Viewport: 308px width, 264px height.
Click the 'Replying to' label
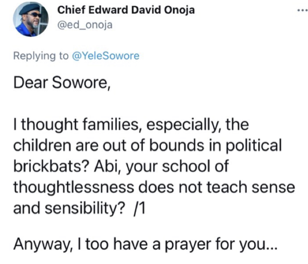(41, 56)
